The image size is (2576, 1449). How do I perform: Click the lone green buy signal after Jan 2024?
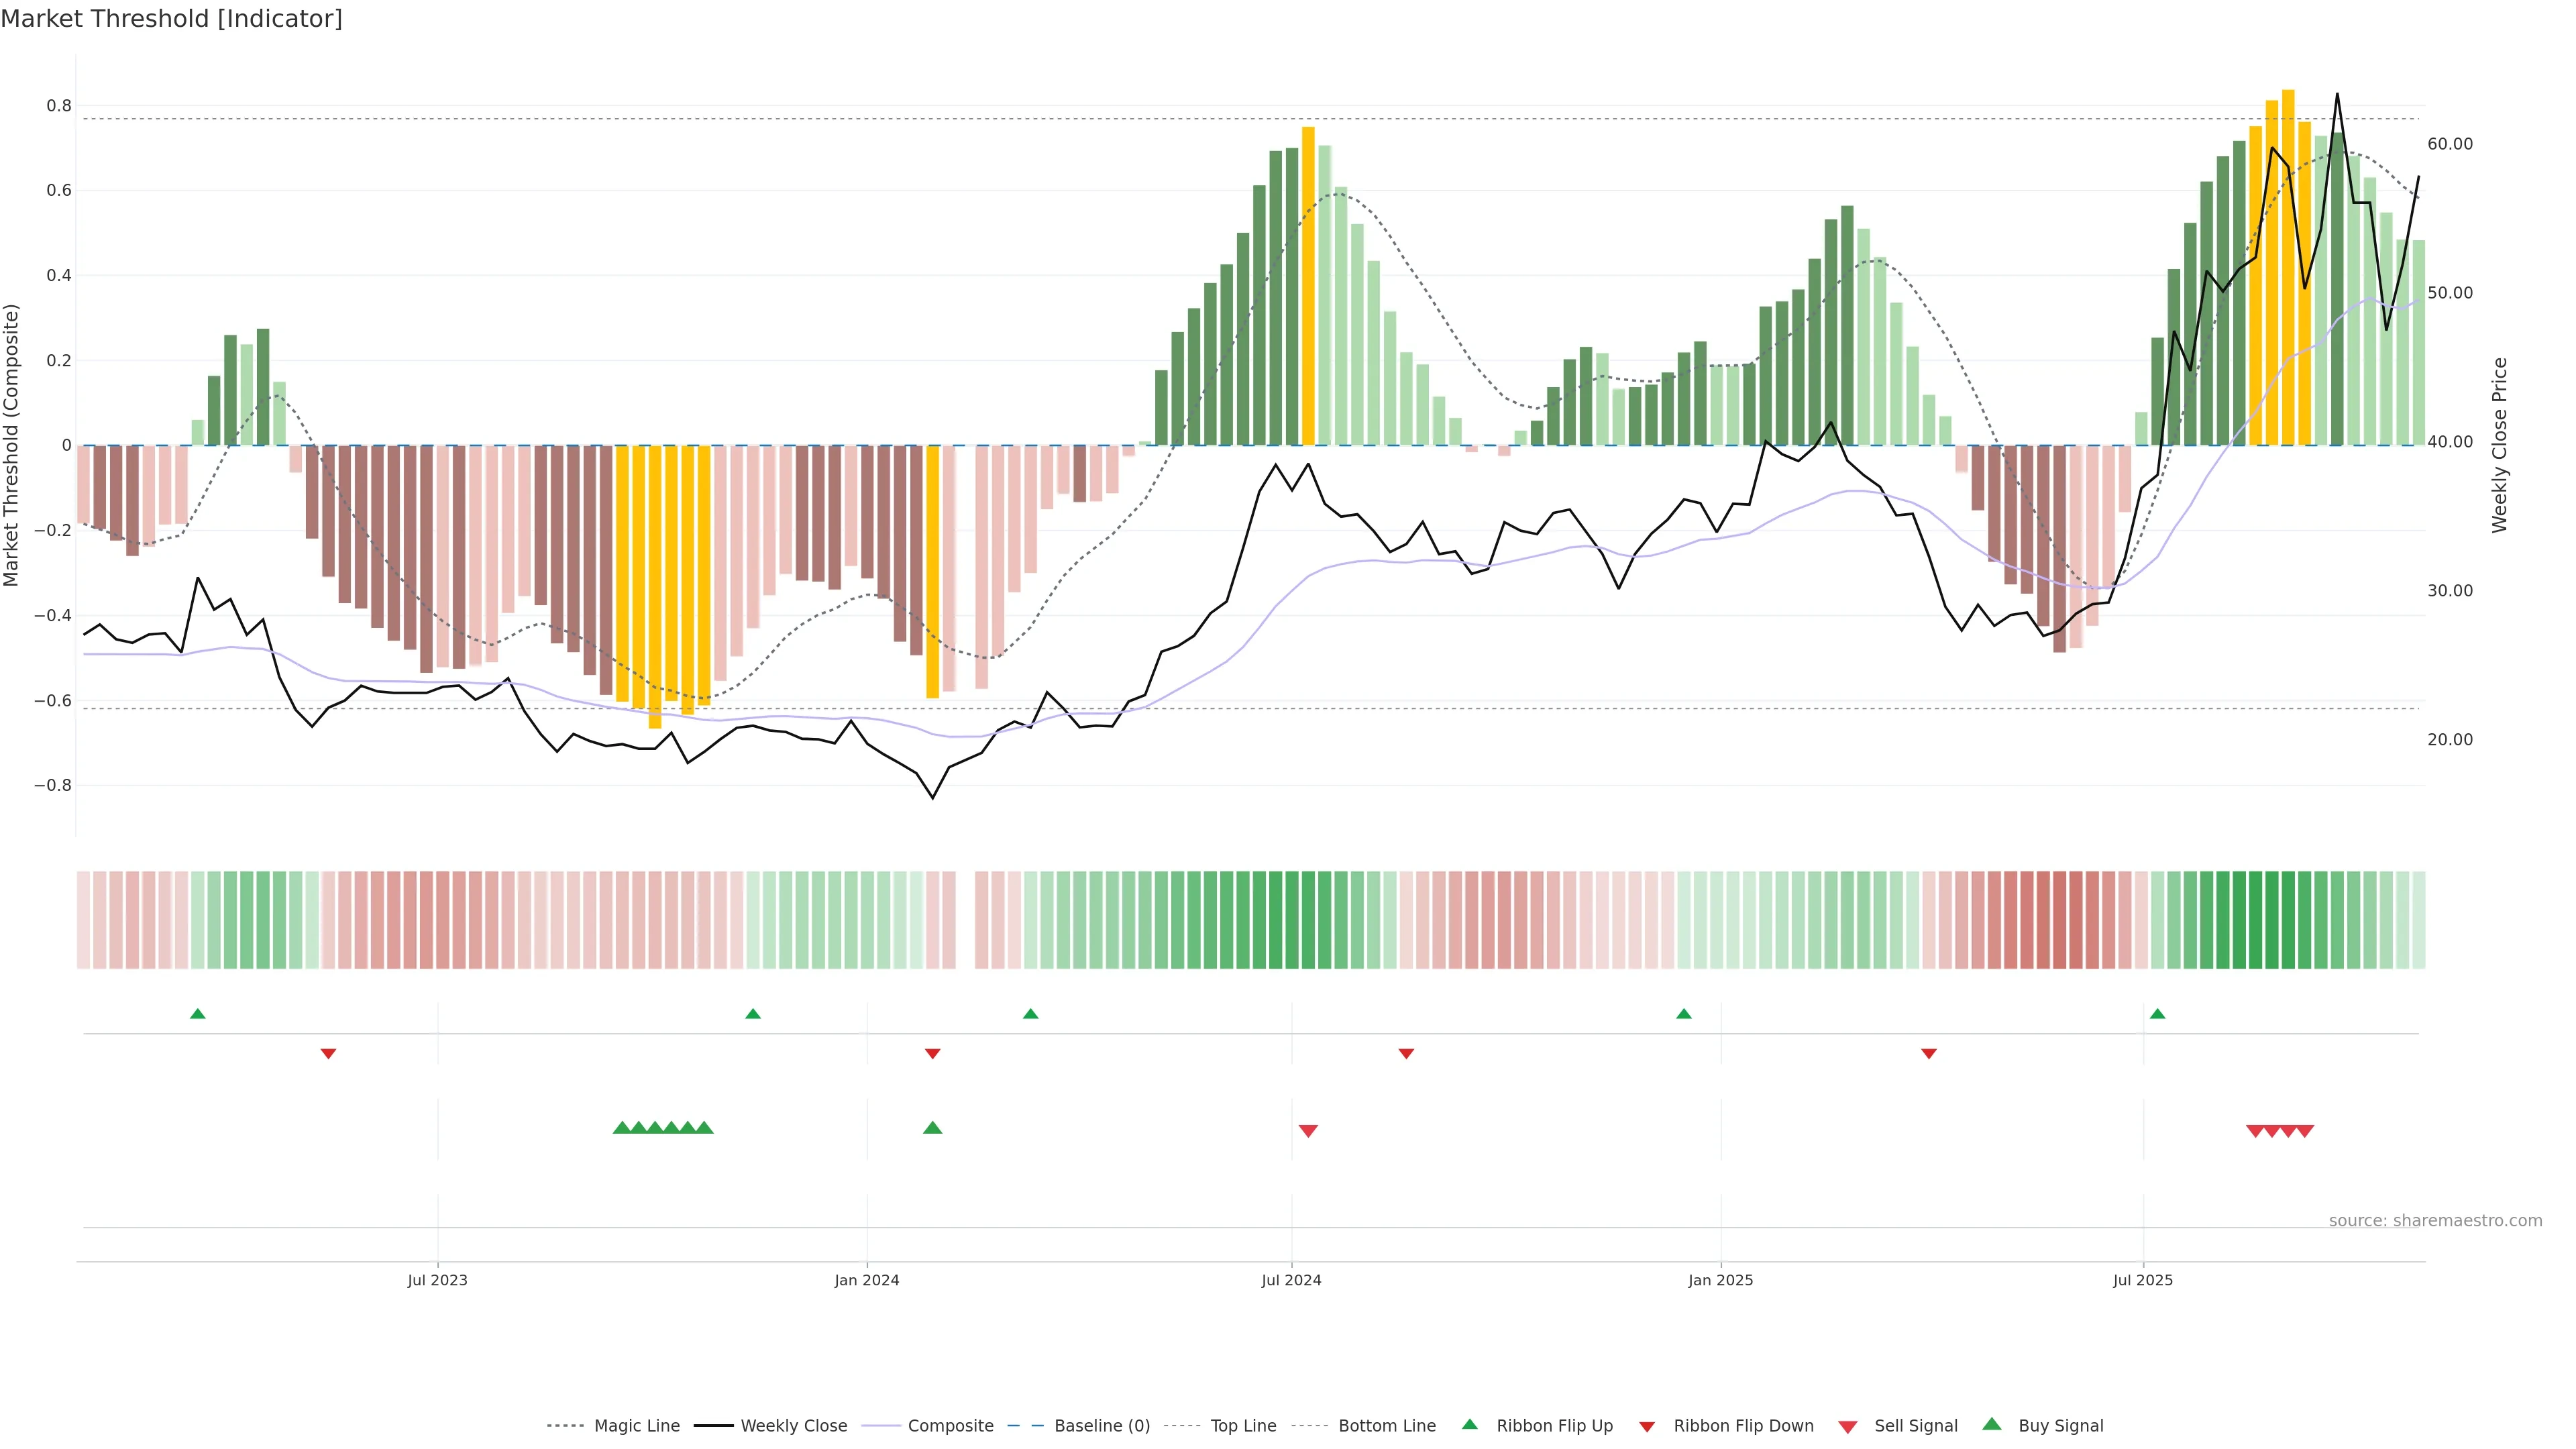pos(933,1128)
